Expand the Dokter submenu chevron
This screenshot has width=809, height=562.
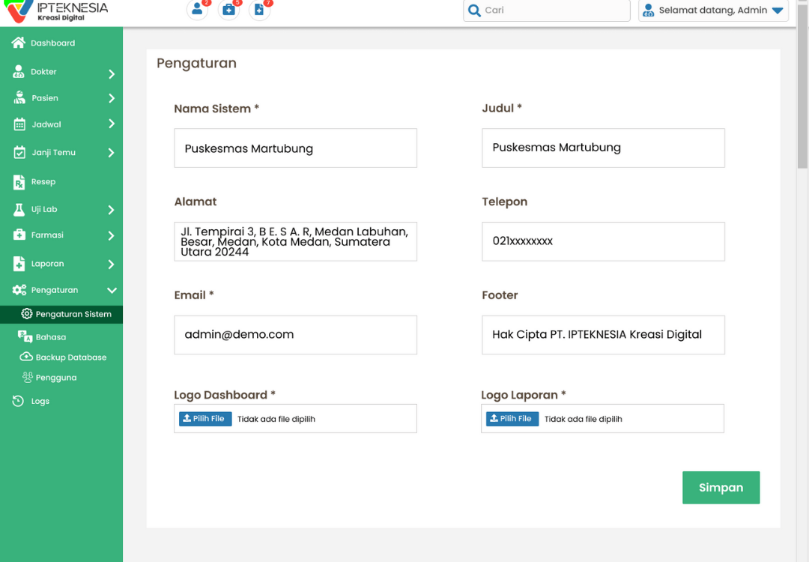coord(111,73)
